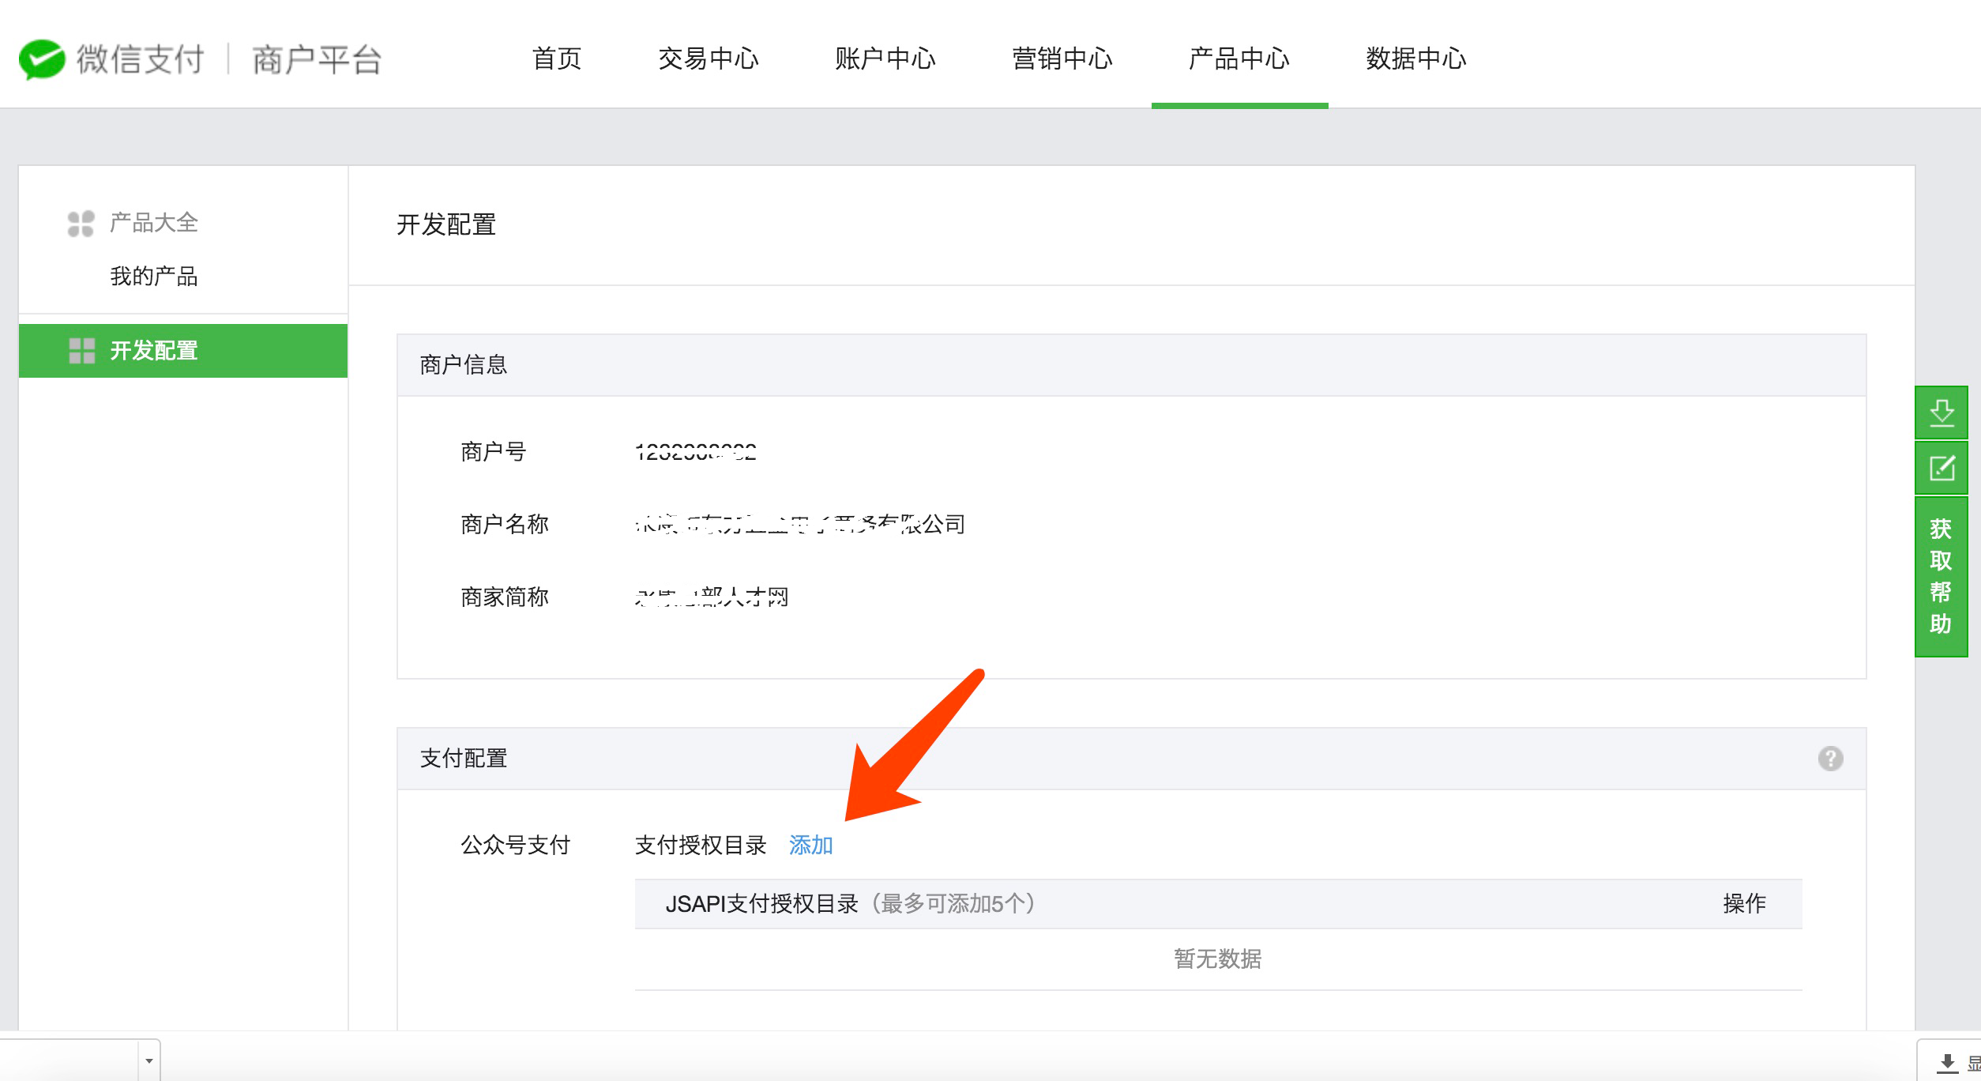This screenshot has height=1081, width=1981.
Task: Click the green download icon button on right
Action: (x=1942, y=412)
